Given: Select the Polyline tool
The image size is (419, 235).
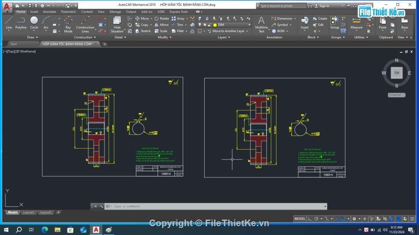Looking at the screenshot, I should coord(21,23).
